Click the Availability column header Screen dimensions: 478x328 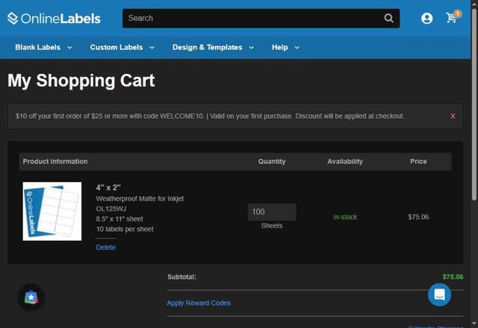tap(345, 162)
